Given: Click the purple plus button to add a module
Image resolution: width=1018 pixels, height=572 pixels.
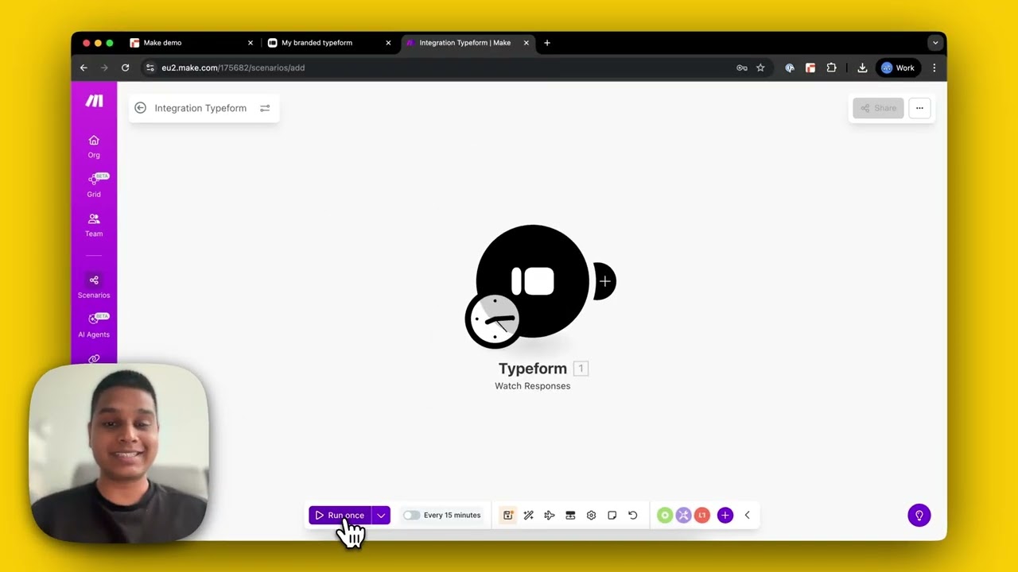Looking at the screenshot, I should (725, 515).
